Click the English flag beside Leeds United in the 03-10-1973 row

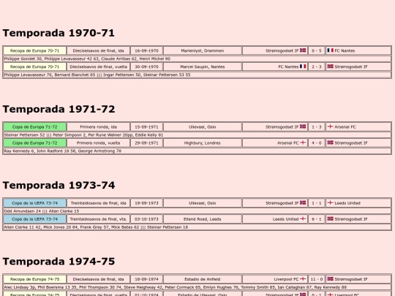[303, 219]
